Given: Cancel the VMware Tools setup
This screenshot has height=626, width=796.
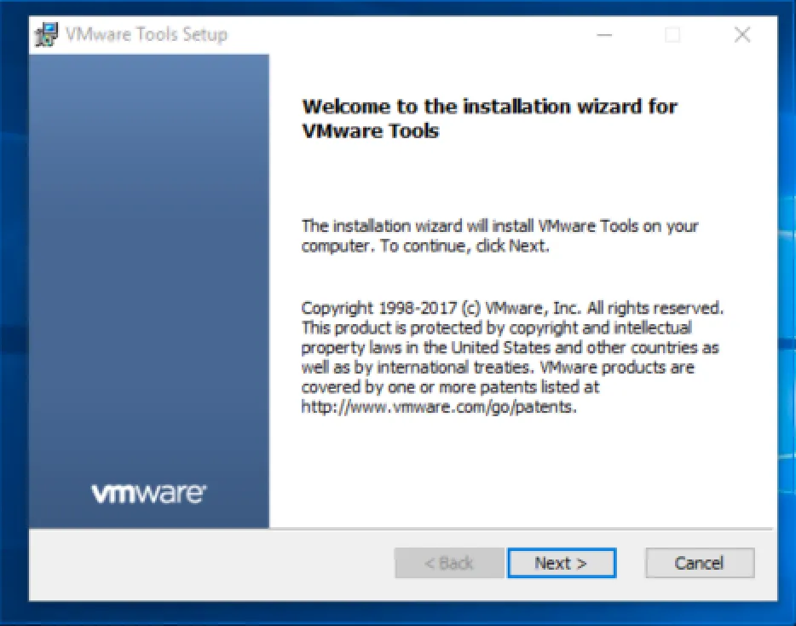Looking at the screenshot, I should coord(700,563).
